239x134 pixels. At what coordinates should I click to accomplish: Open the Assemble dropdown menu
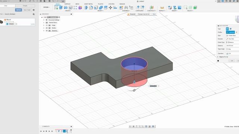126,11
